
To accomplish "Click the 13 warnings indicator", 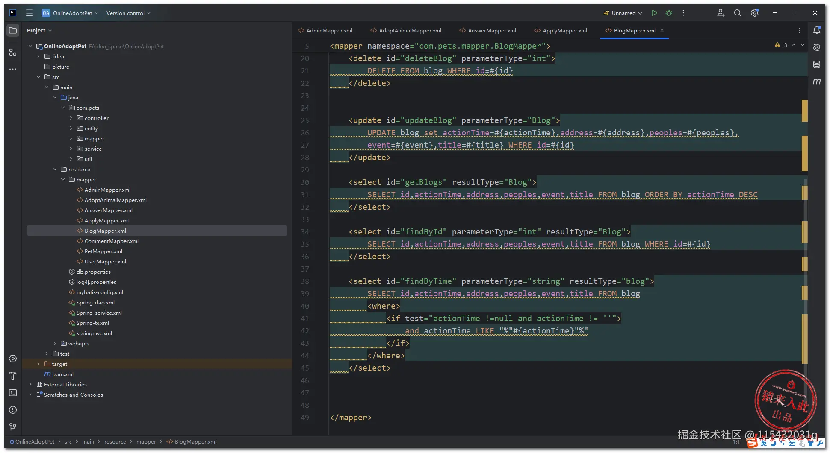I will point(781,45).
